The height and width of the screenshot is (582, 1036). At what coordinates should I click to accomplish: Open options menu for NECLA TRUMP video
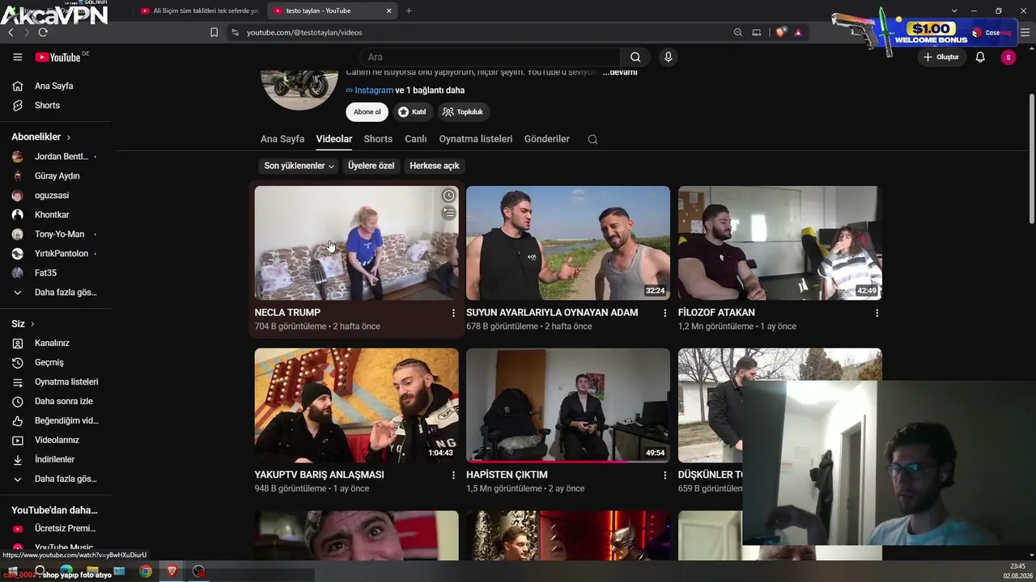[x=453, y=313]
